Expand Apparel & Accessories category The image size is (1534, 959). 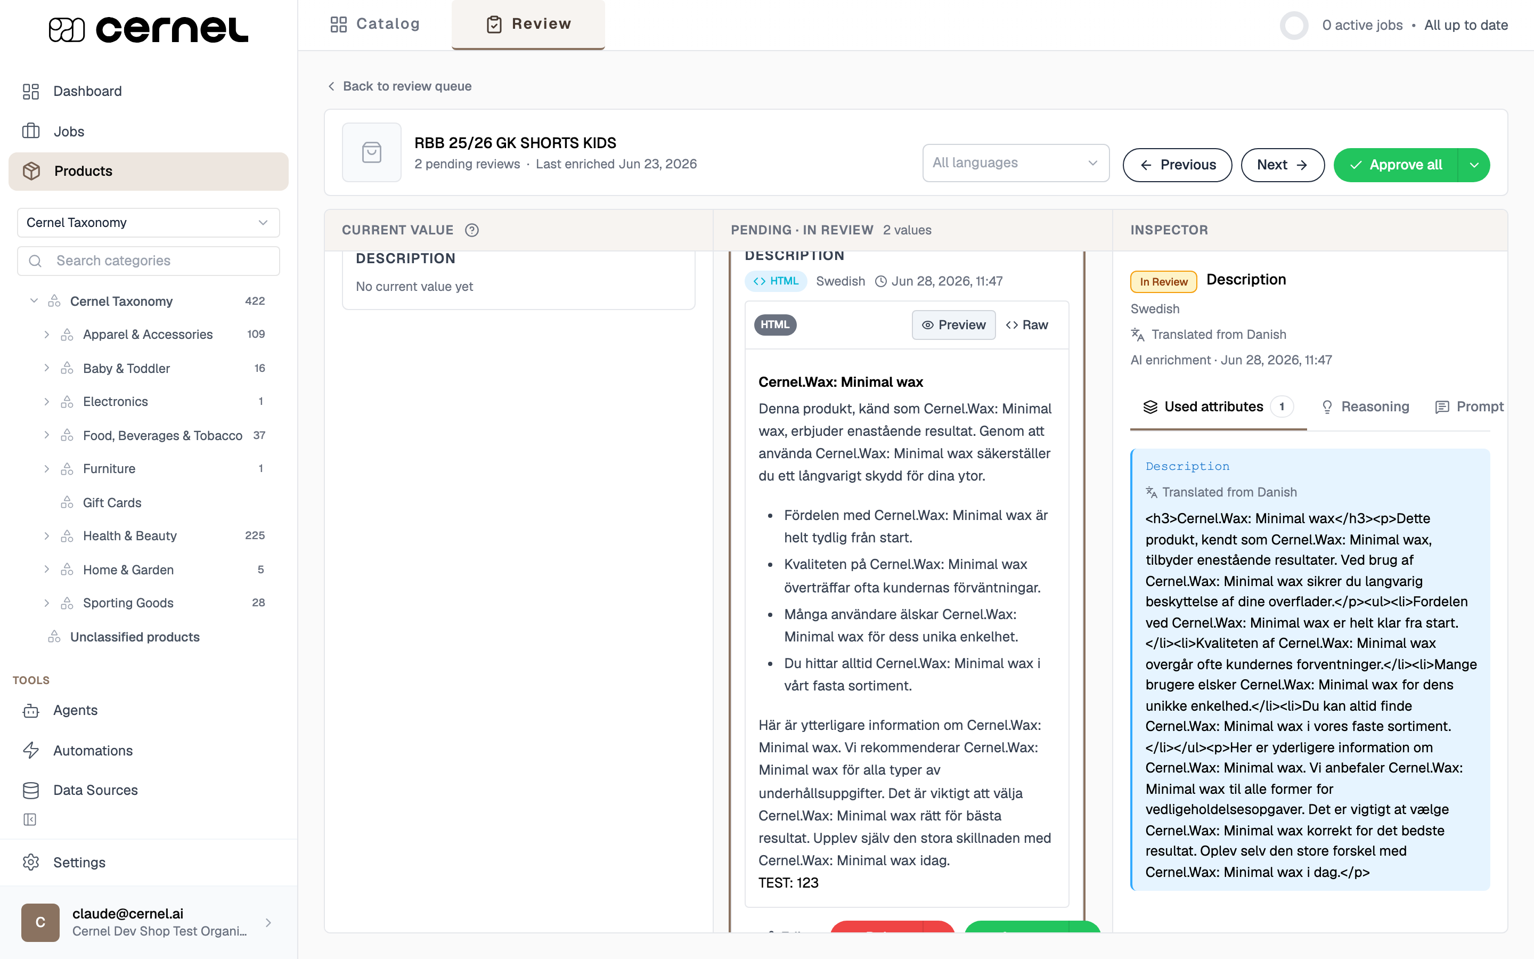[x=46, y=334]
